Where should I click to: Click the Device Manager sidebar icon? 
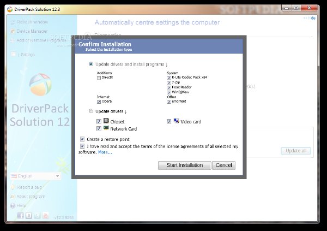tap(13, 31)
